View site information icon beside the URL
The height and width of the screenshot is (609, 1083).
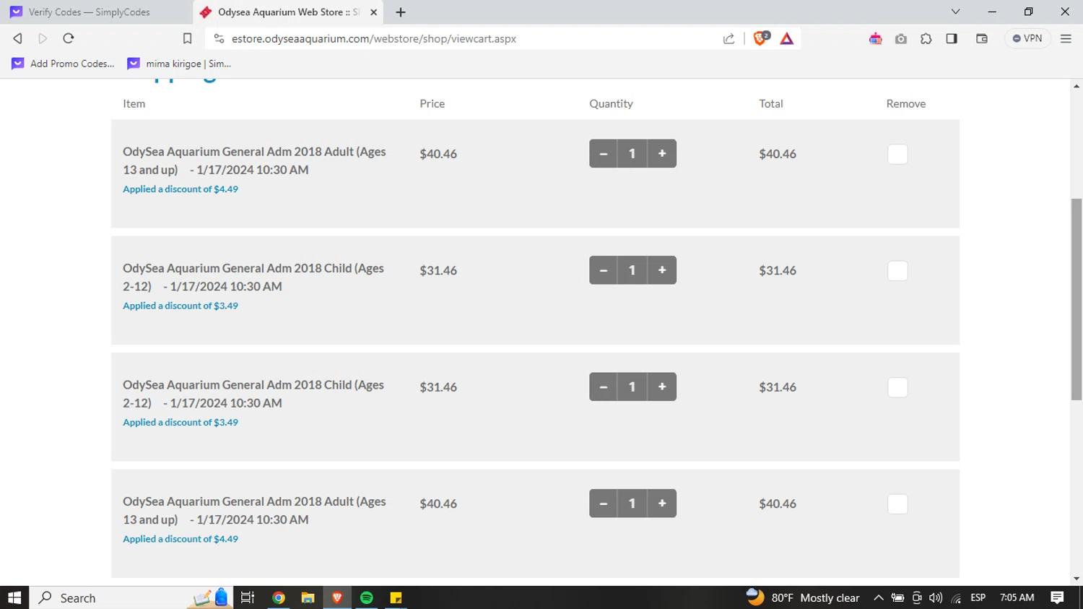(x=219, y=38)
